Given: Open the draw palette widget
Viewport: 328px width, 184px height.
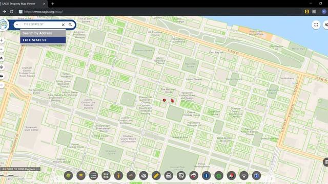Looking at the screenshot, I should 143,176.
